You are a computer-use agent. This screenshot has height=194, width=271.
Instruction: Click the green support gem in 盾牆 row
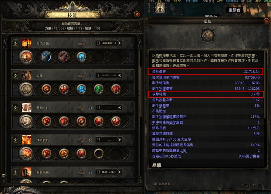pyautogui.click(x=99, y=89)
